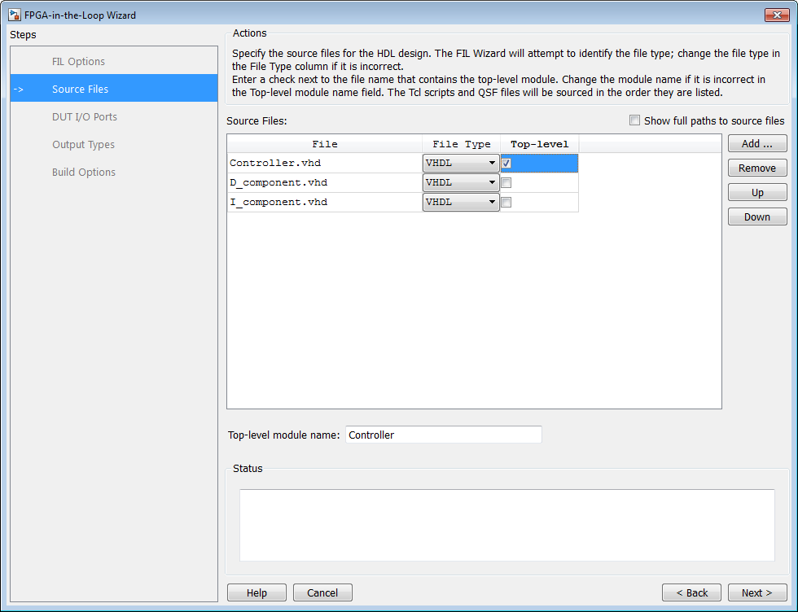Screen dimensions: 798x612
Task: Open the DUT I/O Ports step
Action: click(x=84, y=117)
